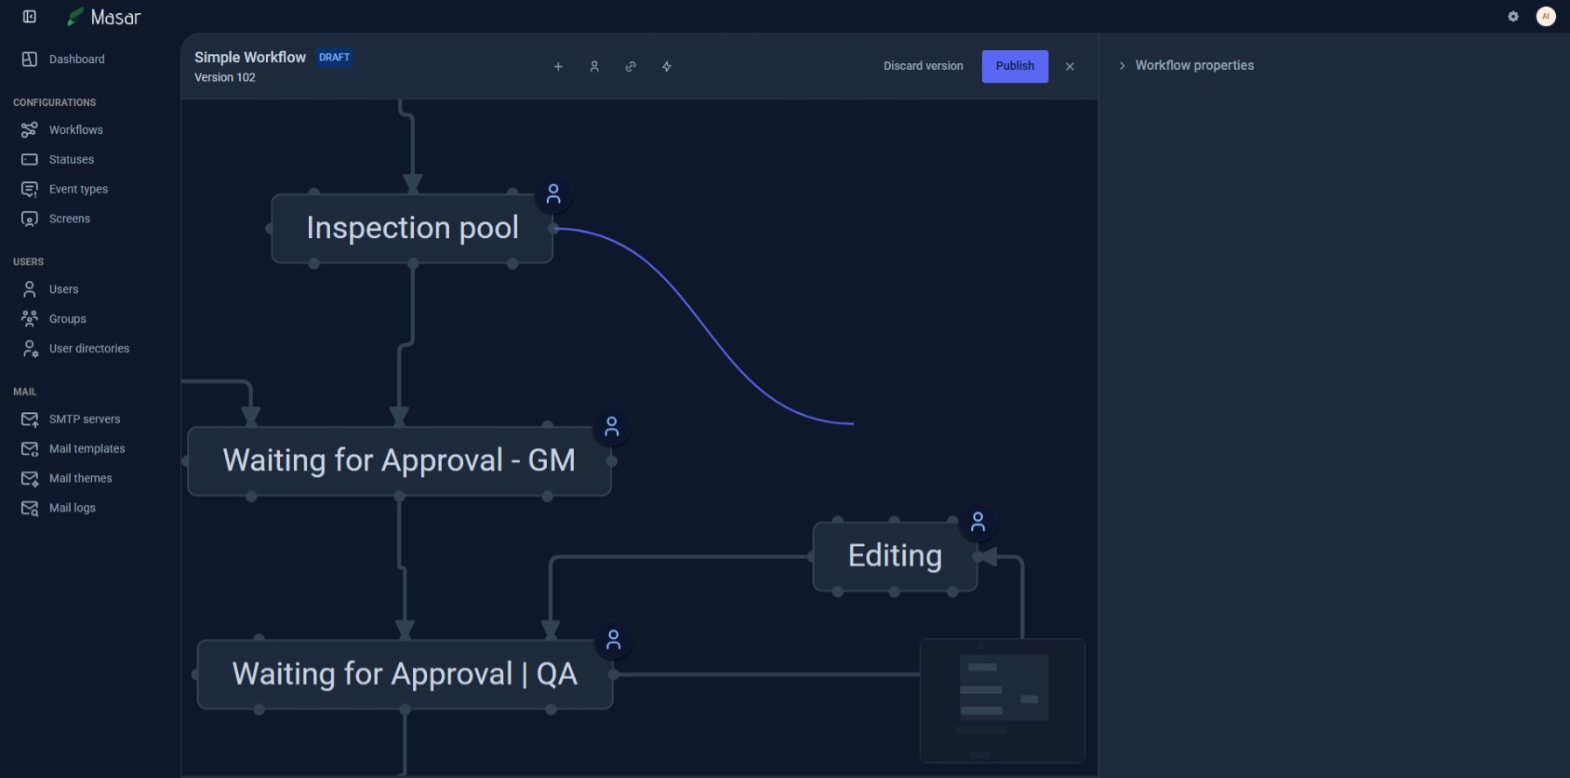Click the Masar logo
Viewport: 1570px width, 778px height.
104,16
